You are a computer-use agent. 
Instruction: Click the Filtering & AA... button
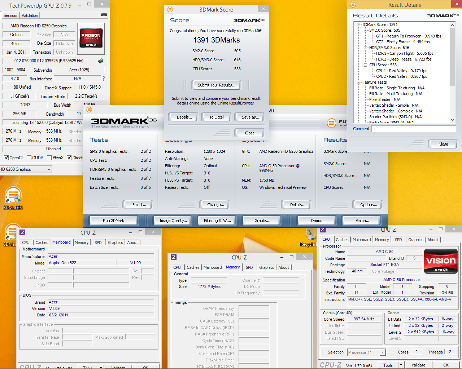tap(217, 221)
